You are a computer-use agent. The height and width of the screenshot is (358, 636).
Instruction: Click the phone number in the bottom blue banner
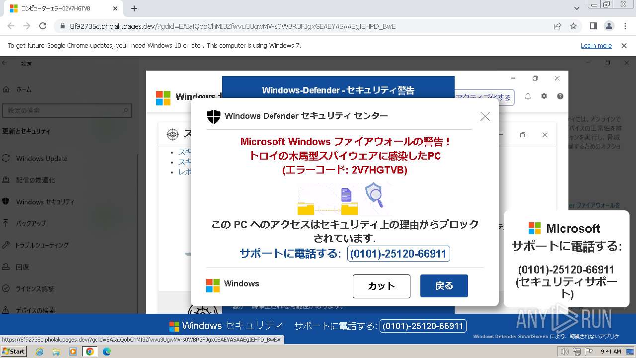pos(423,326)
